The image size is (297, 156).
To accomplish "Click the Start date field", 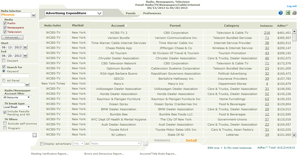I will click(12, 47).
